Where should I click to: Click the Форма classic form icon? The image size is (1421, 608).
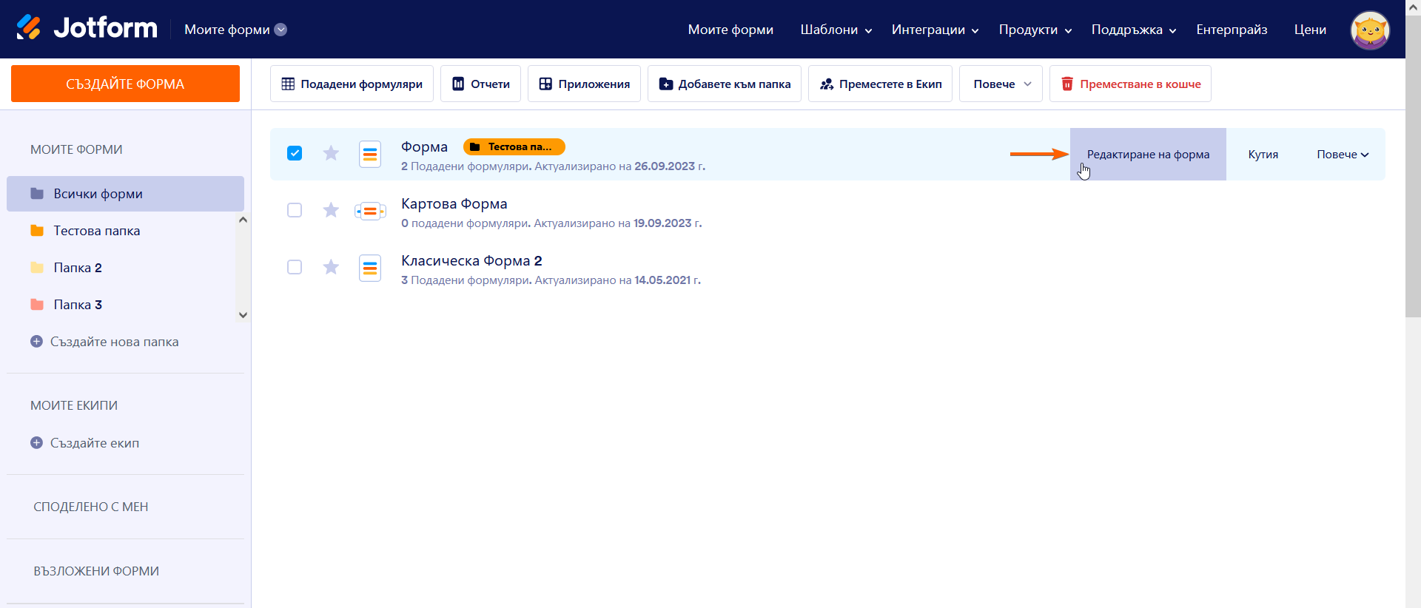(370, 154)
